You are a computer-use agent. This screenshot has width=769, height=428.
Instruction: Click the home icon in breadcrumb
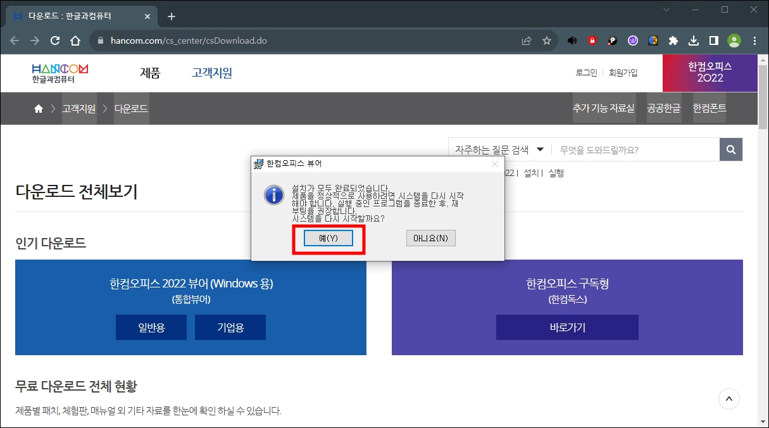[39, 109]
